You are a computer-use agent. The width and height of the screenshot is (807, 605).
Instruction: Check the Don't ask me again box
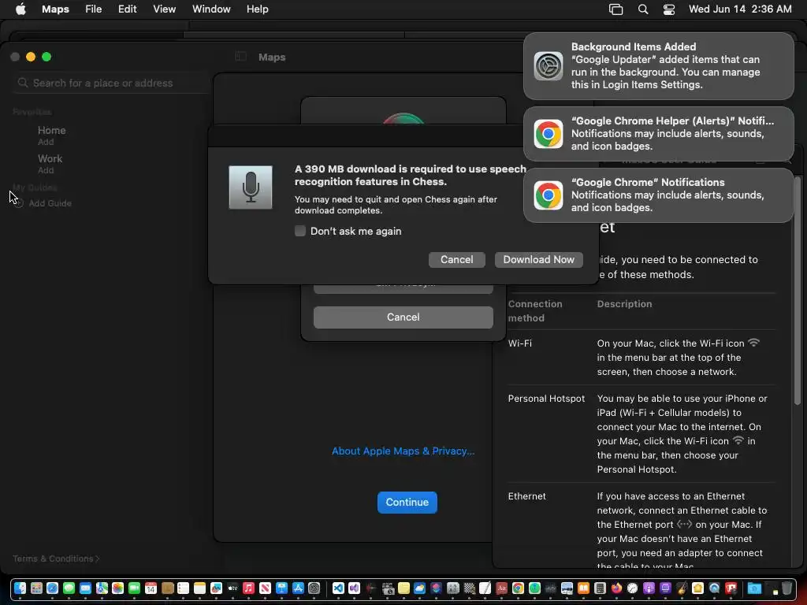coord(300,231)
